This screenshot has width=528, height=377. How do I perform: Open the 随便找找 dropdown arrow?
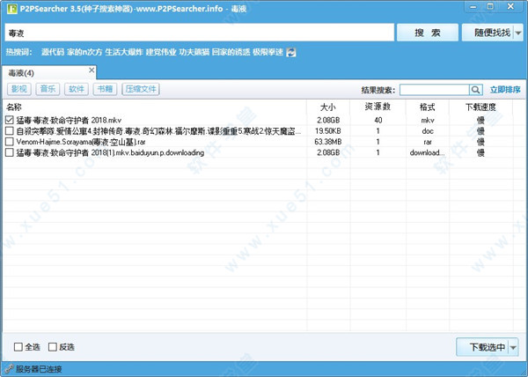(518, 33)
